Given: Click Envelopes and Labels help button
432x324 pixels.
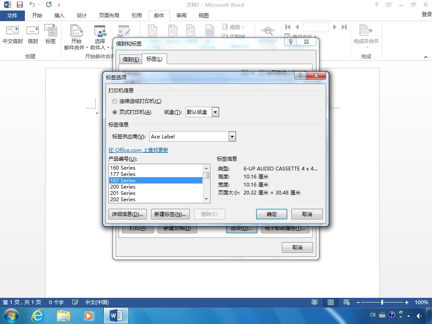Looking at the screenshot, I should (x=291, y=42).
